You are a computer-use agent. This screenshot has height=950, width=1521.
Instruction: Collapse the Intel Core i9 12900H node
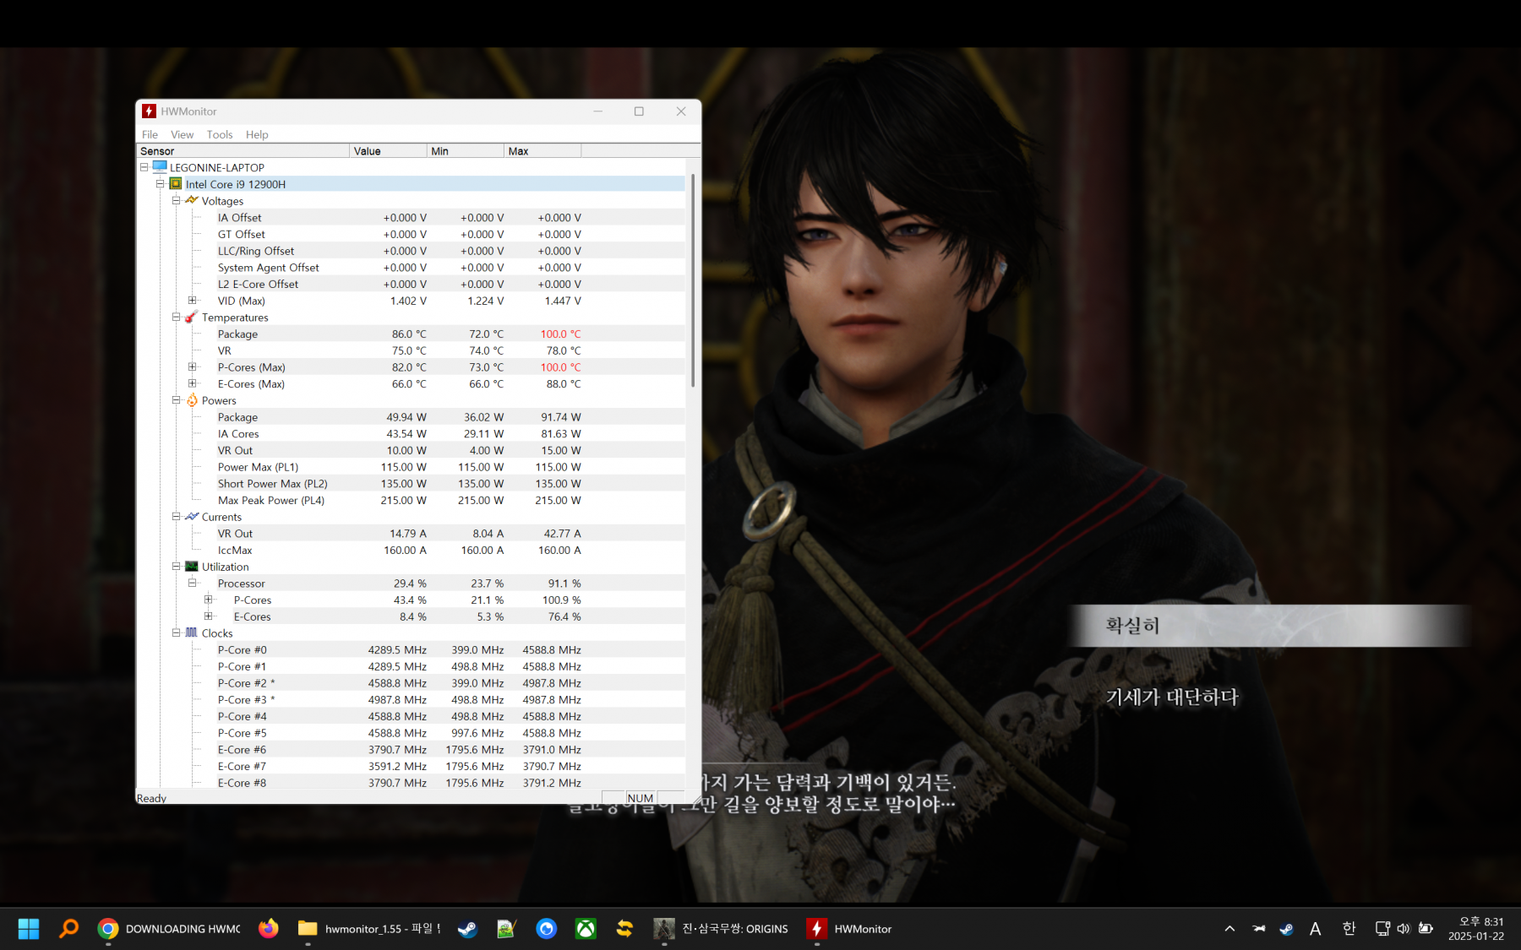160,184
